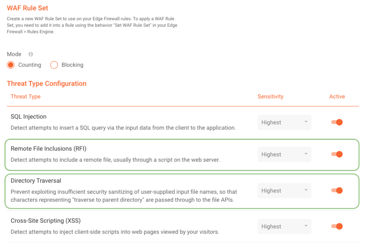This screenshot has width=365, height=246.
Task: Click the Sensitivity column header
Action: [x=271, y=96]
